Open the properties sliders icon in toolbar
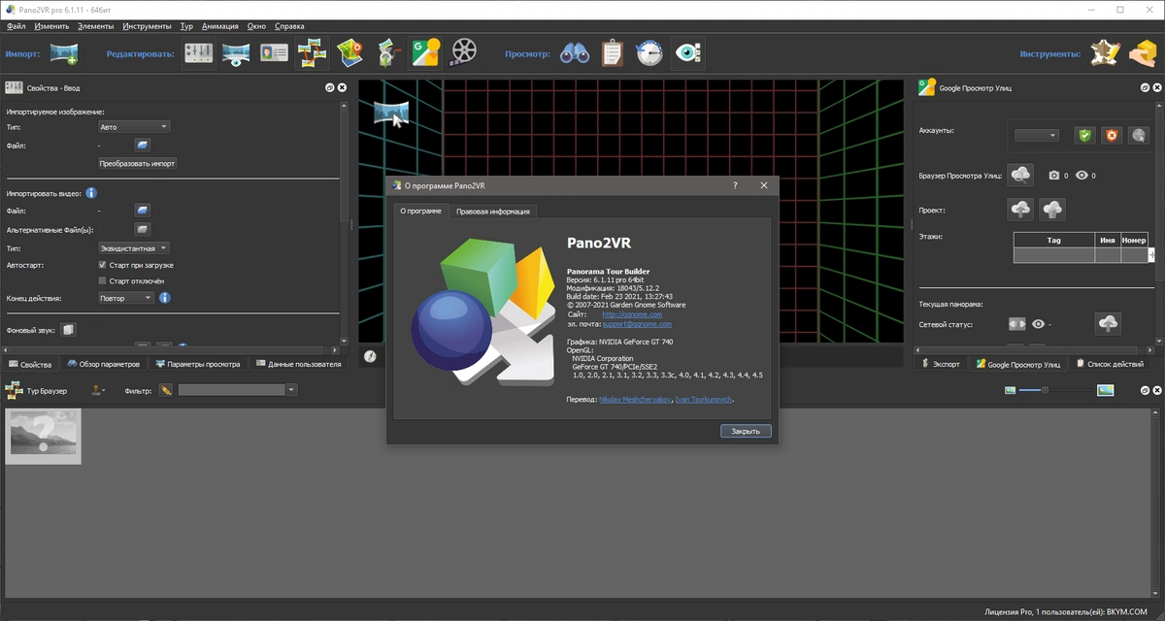1165x621 pixels. click(x=199, y=52)
